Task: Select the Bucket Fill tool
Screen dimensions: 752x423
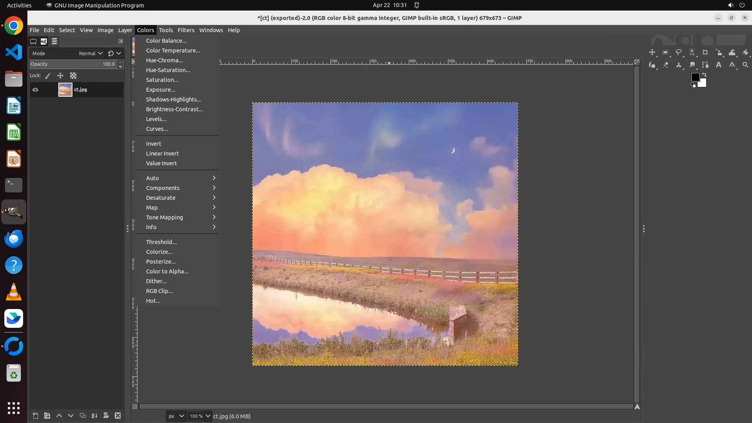Action: click(x=745, y=52)
